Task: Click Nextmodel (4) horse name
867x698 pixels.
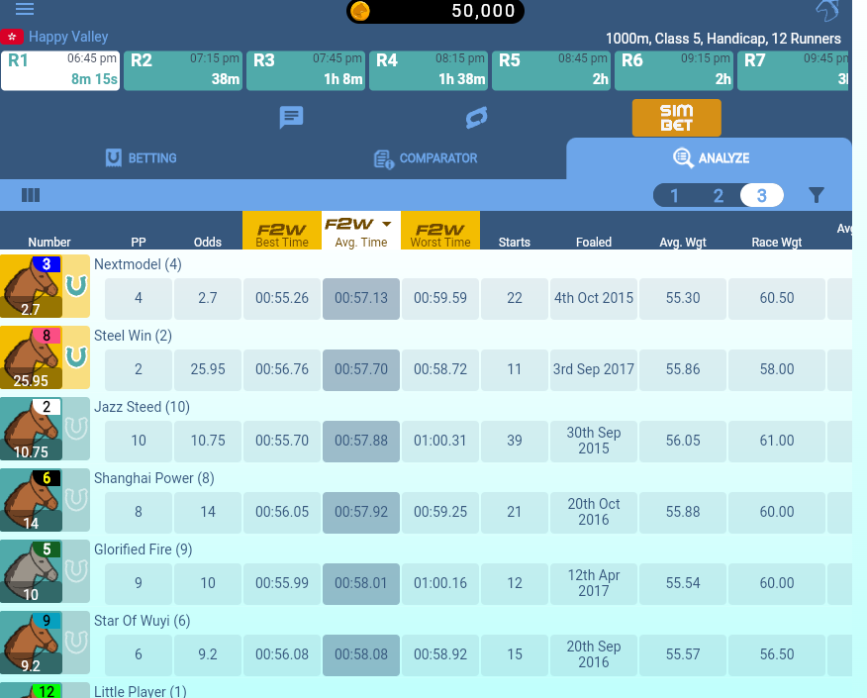Action: pos(138,264)
